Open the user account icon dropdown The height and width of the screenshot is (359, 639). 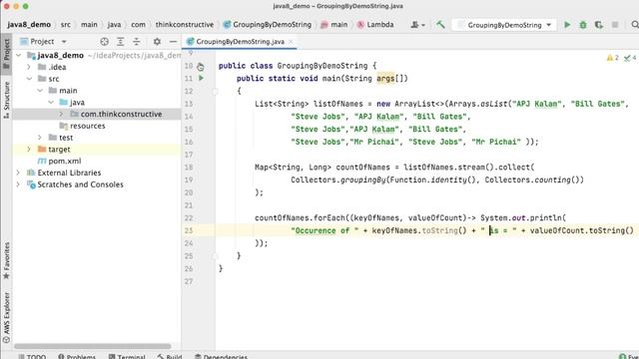[417, 25]
